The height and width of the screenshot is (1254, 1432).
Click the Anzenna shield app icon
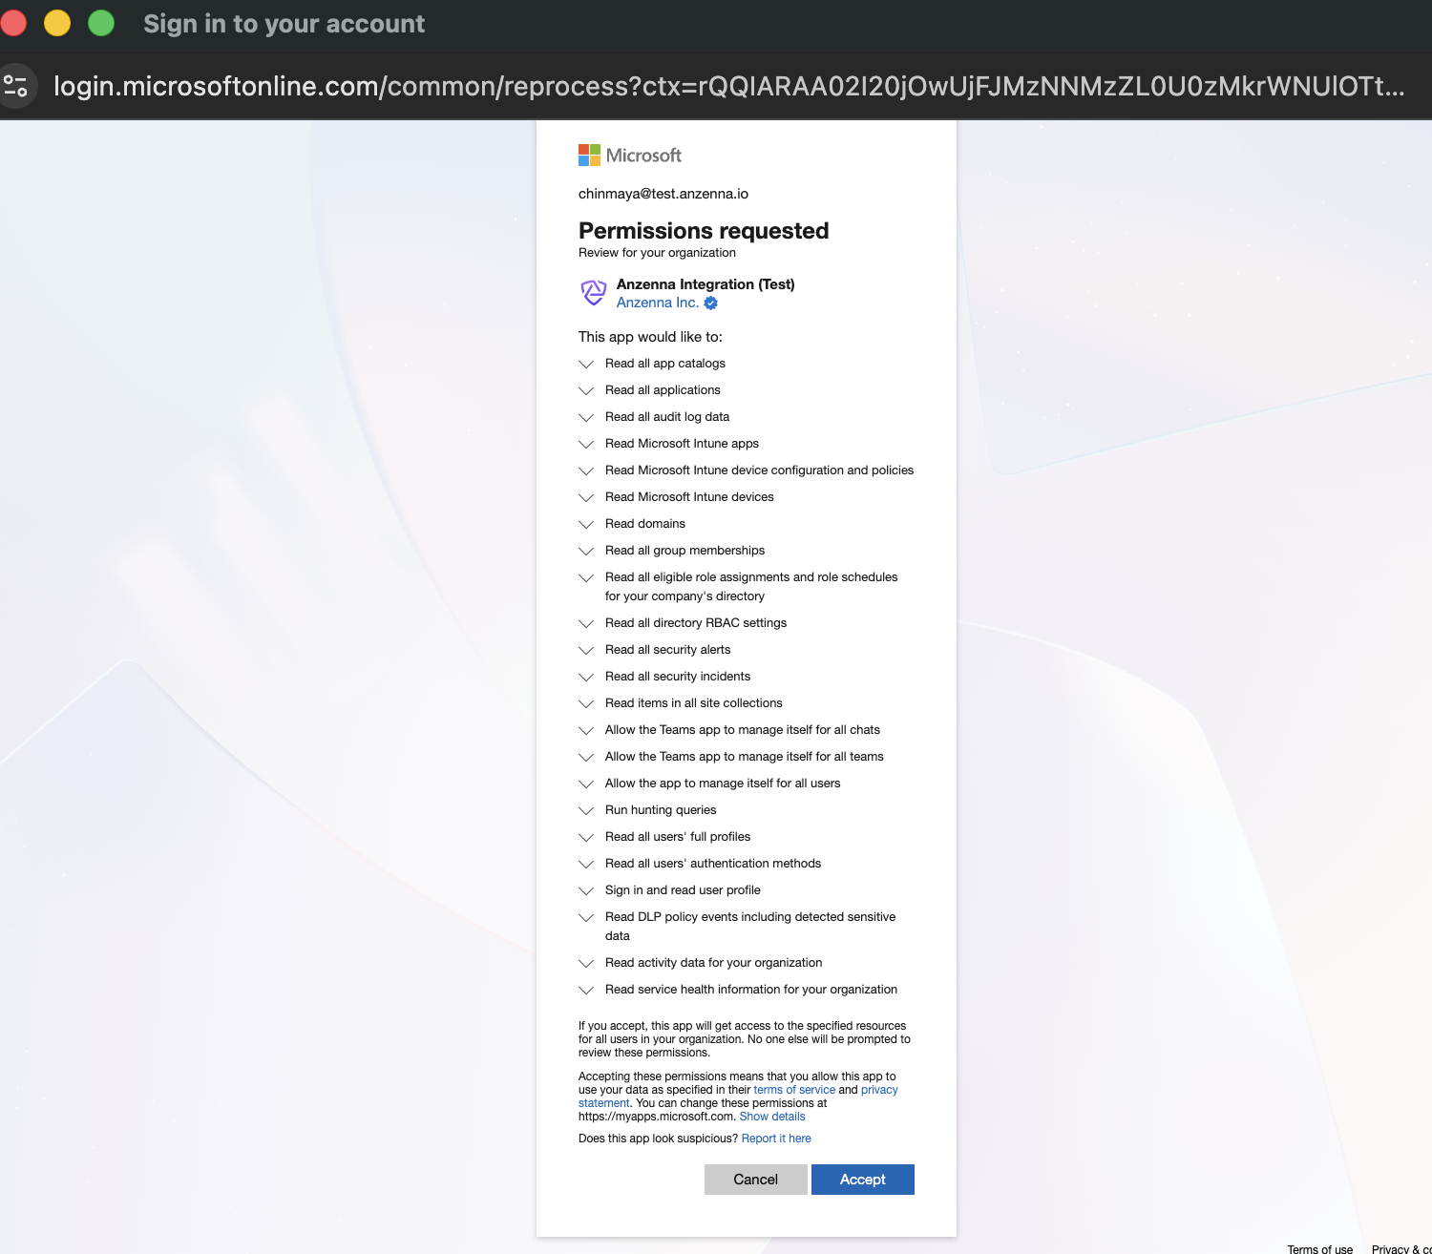tap(594, 292)
